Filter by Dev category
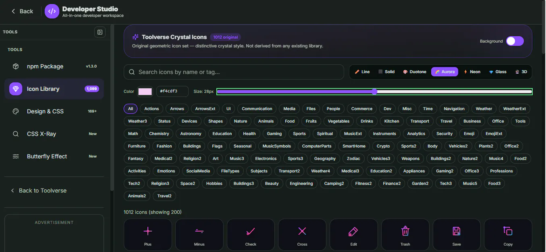 coord(387,109)
